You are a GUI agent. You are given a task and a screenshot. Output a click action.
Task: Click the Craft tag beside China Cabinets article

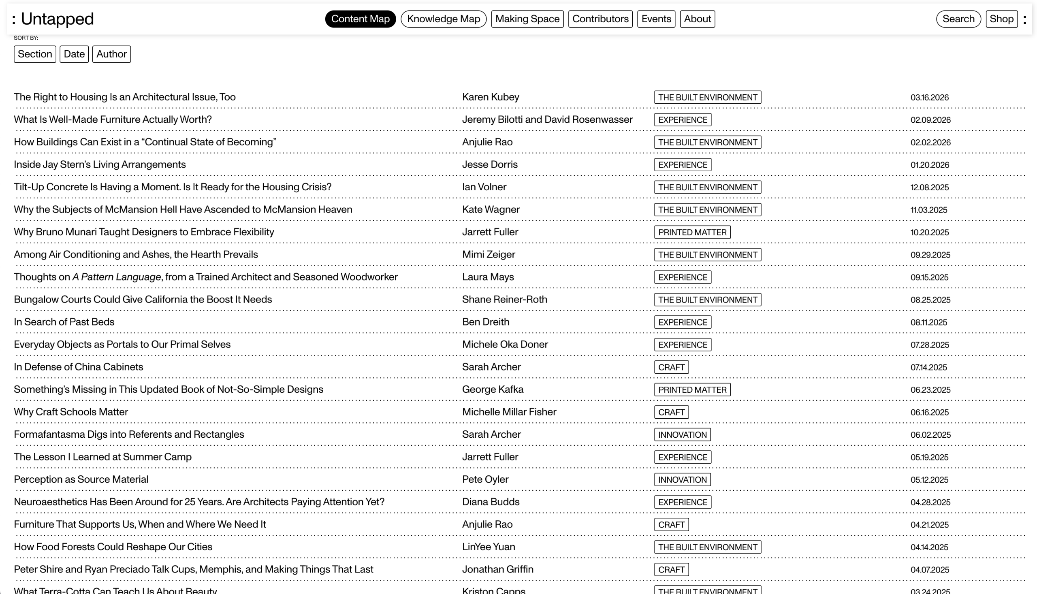pos(671,367)
